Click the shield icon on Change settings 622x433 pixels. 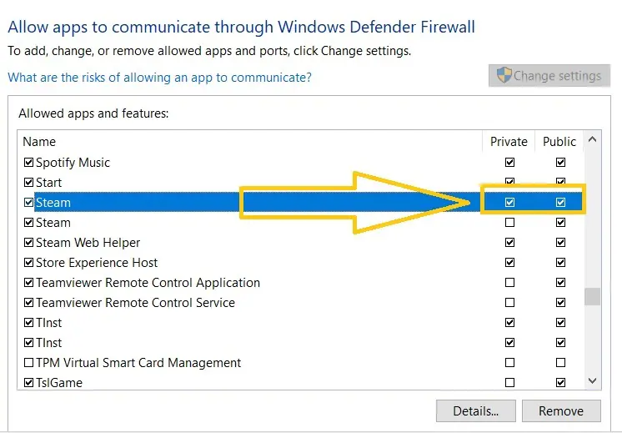[504, 75]
